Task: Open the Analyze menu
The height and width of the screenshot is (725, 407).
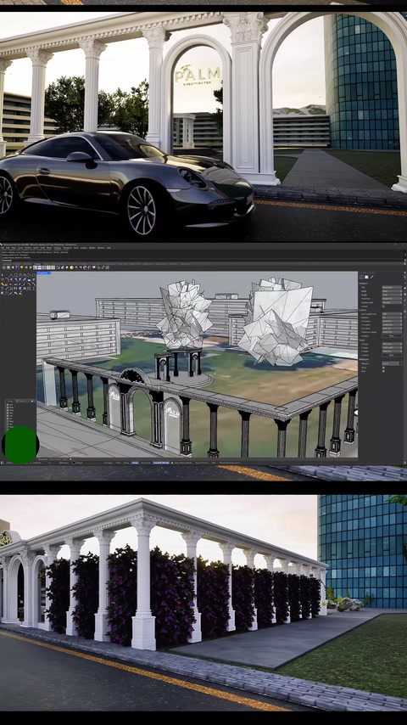Action: click(84, 248)
